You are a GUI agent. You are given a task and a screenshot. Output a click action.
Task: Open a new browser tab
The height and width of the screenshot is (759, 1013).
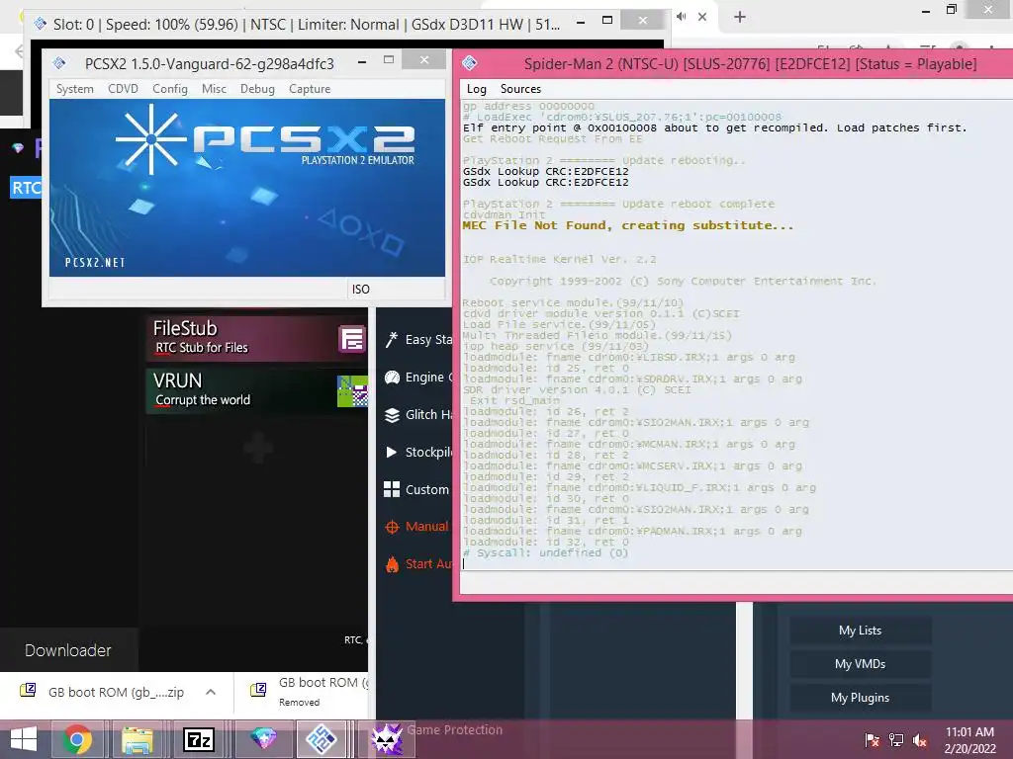740,17
